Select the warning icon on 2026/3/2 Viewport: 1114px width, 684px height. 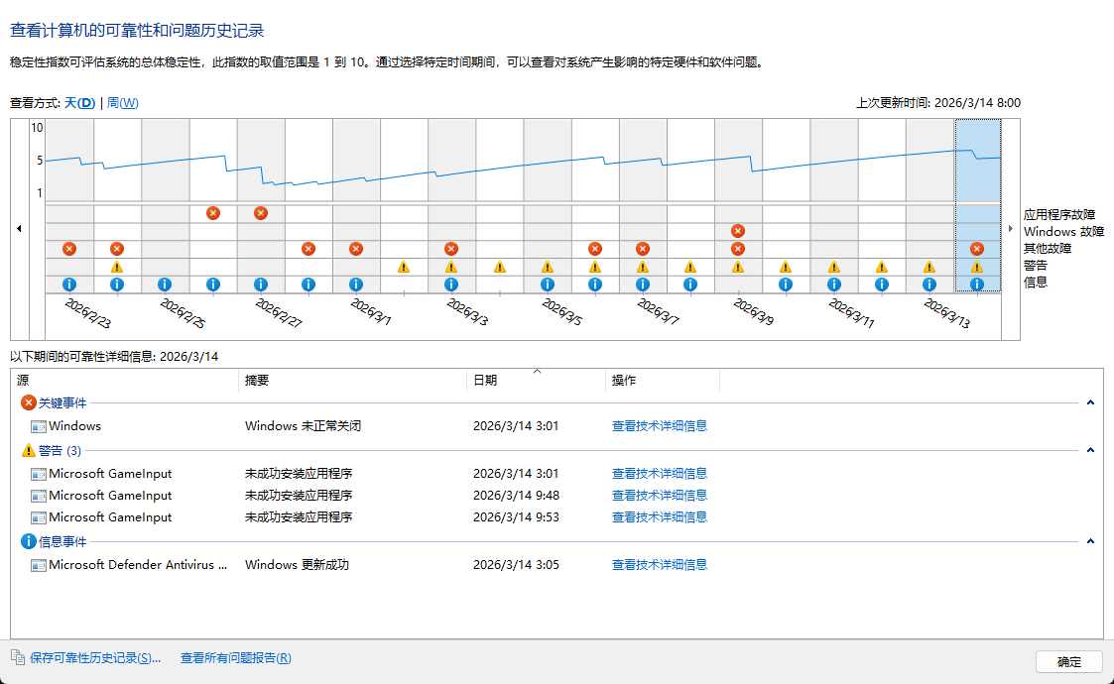[404, 267]
